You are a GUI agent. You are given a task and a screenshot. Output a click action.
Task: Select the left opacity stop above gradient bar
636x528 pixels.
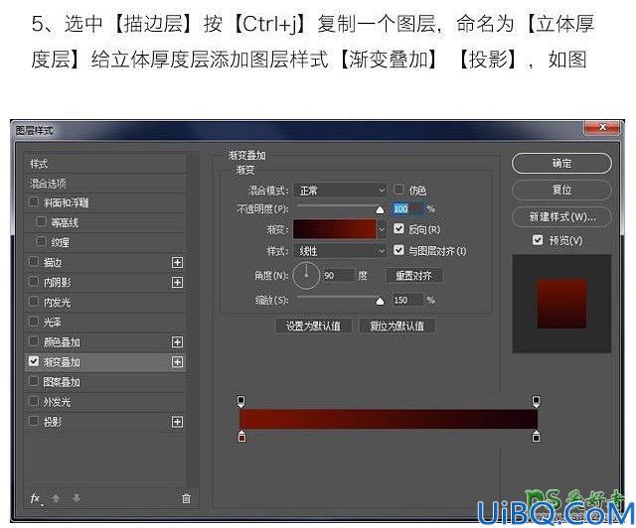(240, 401)
